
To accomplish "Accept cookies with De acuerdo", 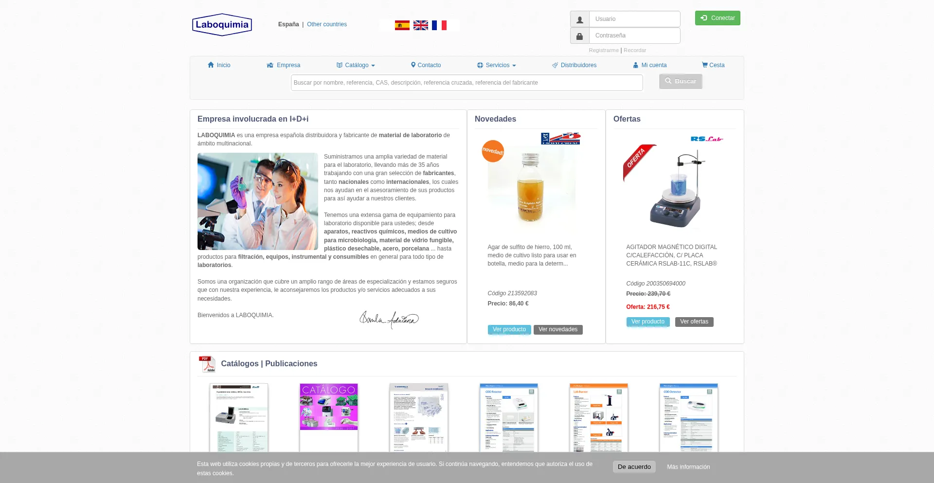I will coord(634,467).
